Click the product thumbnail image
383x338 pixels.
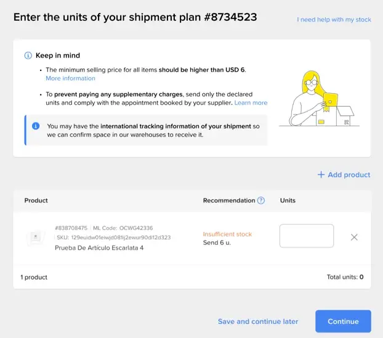pyautogui.click(x=36, y=237)
